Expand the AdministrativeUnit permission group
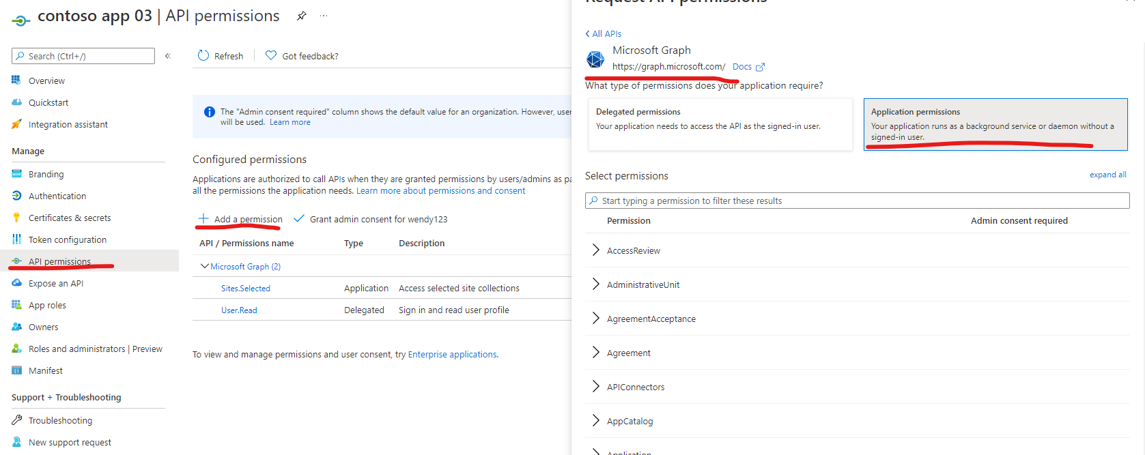 [x=596, y=284]
